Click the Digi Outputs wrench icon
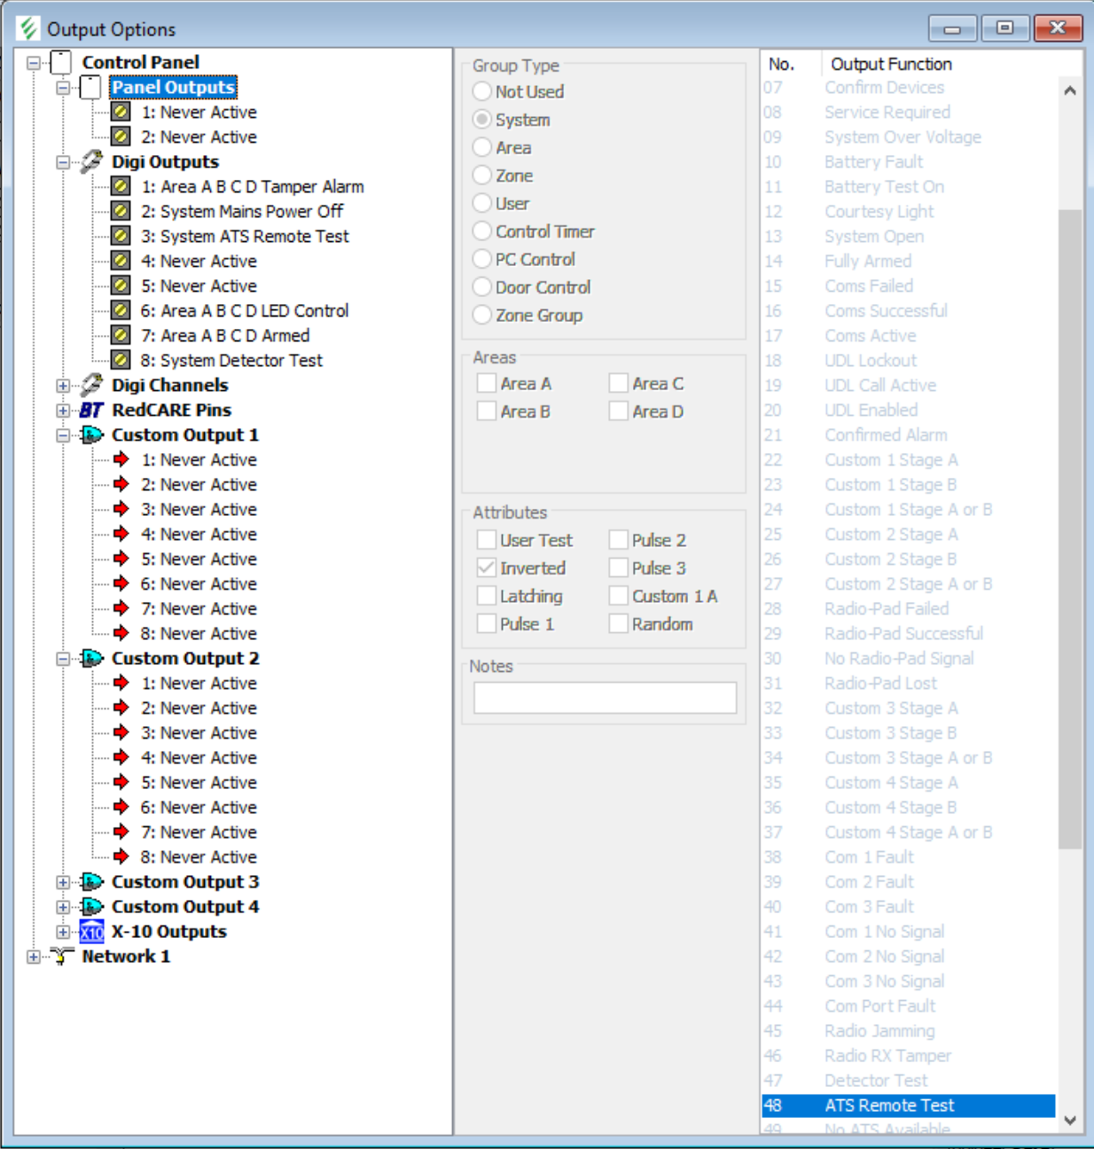1094x1149 pixels. [91, 161]
